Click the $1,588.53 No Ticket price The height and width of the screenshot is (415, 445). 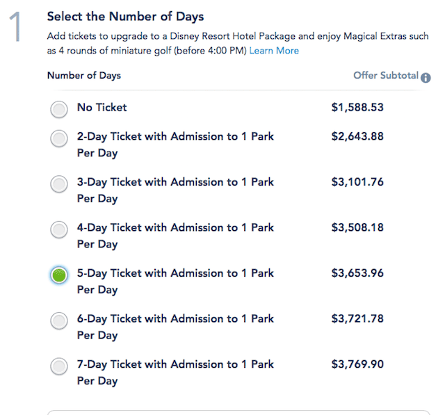point(357,107)
